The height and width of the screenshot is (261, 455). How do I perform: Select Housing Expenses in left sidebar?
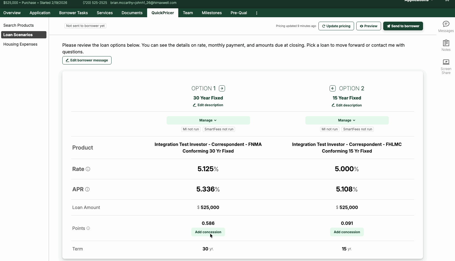click(x=20, y=44)
